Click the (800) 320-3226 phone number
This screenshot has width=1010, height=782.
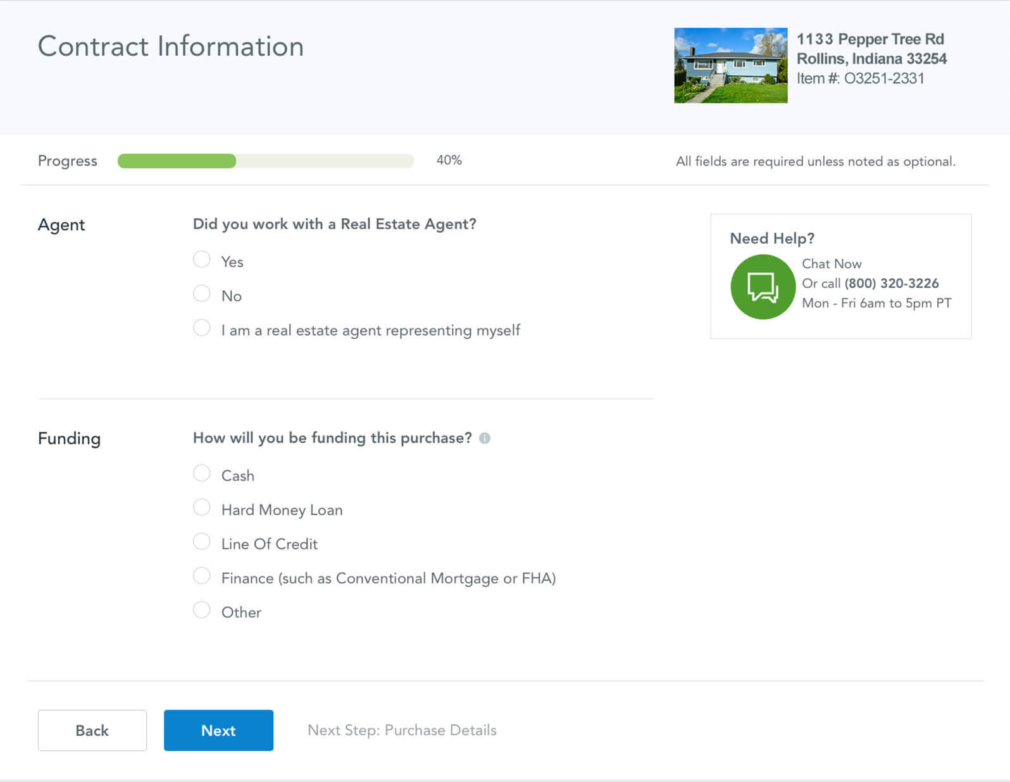(891, 283)
